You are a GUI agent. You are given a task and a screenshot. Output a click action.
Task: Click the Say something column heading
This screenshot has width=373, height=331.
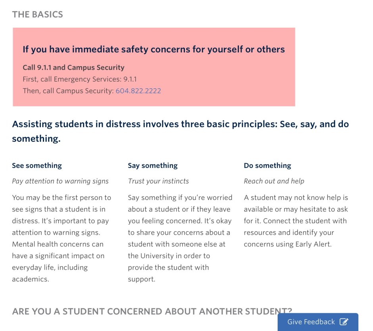click(153, 165)
